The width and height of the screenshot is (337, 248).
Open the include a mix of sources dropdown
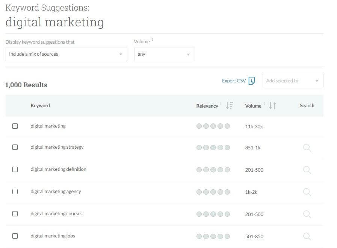(x=66, y=54)
